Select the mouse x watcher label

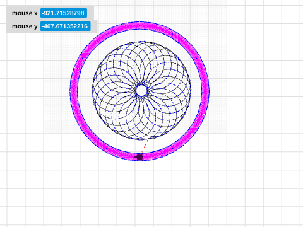click(25, 13)
